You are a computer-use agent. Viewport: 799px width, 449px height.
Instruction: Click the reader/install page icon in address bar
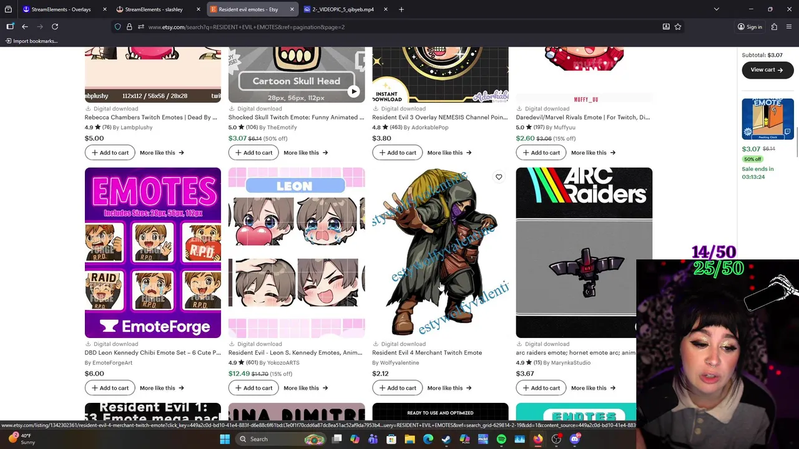(x=666, y=27)
